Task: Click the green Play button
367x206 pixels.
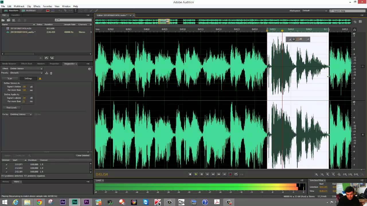Action: [196, 174]
